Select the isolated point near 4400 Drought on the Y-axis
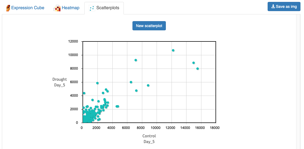Image resolution: width=304 pixels, height=149 pixels. pyautogui.click(x=84, y=93)
